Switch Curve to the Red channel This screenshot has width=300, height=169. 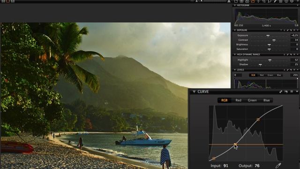pos(239,100)
